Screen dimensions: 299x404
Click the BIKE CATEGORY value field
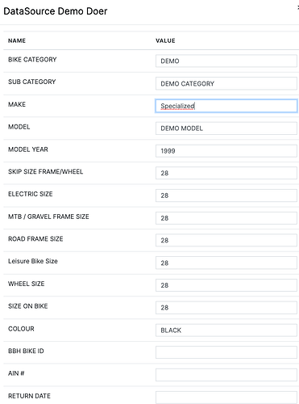tap(226, 61)
